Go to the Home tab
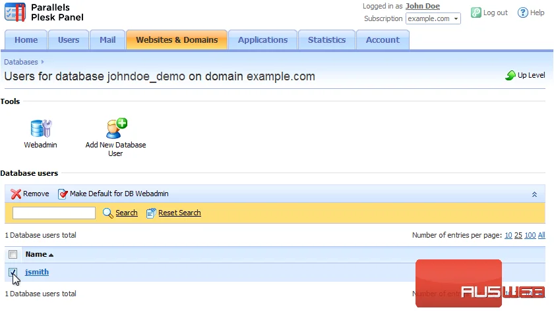The width and height of the screenshot is (554, 316). (26, 40)
